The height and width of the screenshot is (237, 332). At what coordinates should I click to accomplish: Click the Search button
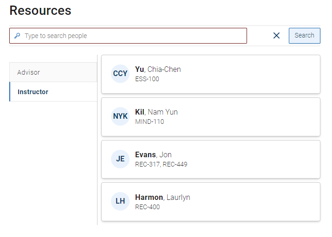click(x=304, y=36)
